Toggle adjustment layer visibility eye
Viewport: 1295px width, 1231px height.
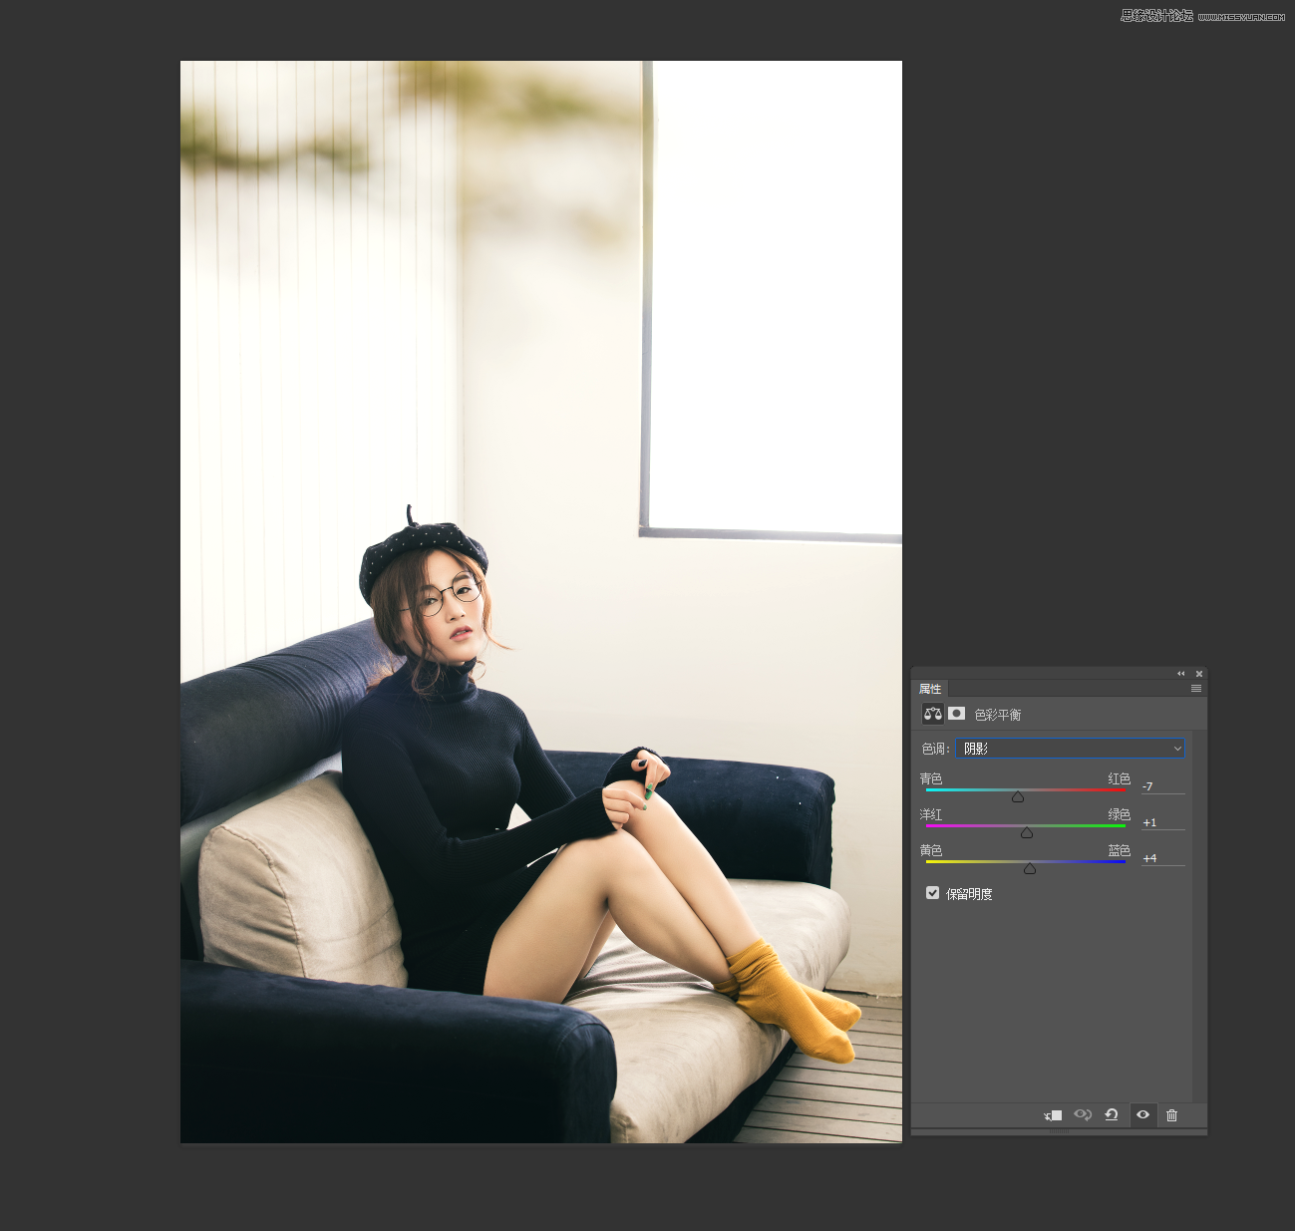1142,1115
